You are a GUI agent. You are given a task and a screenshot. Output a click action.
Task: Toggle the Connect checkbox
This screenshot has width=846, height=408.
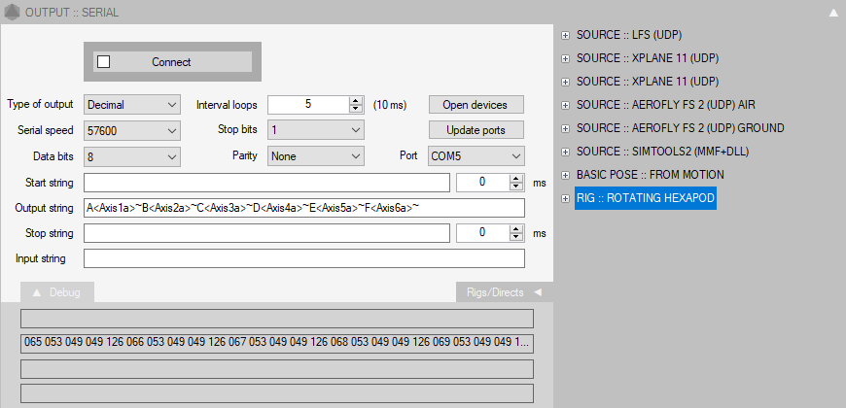click(104, 61)
